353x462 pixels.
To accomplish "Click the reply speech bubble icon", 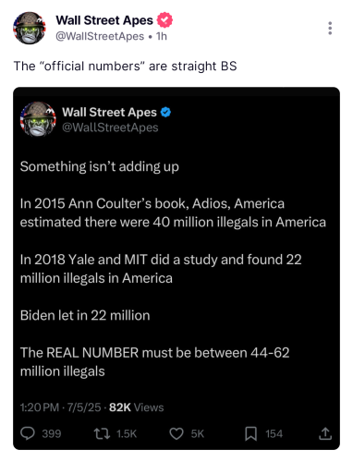I will 28,433.
